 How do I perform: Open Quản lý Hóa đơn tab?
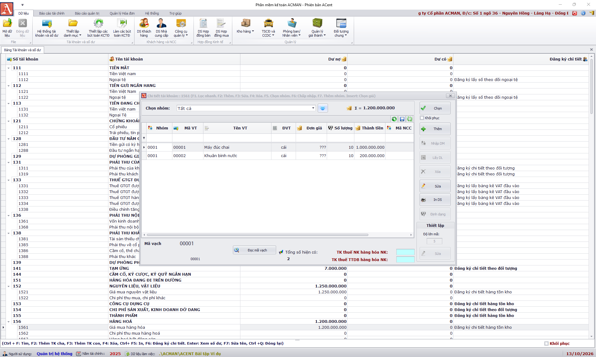point(122,13)
